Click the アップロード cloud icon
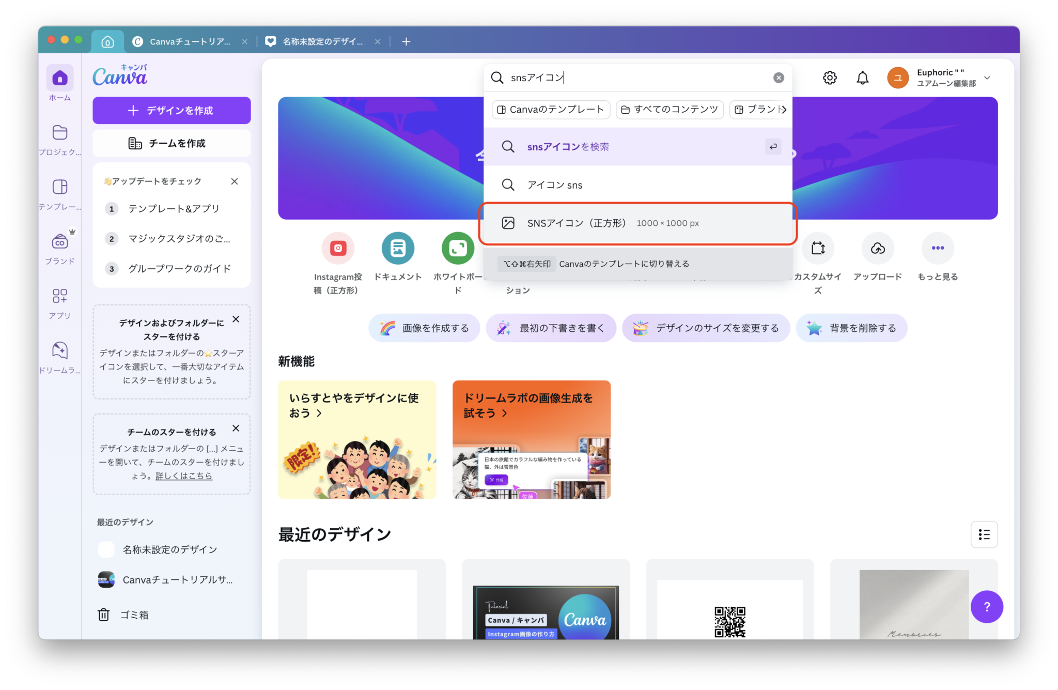This screenshot has width=1058, height=690. click(878, 248)
